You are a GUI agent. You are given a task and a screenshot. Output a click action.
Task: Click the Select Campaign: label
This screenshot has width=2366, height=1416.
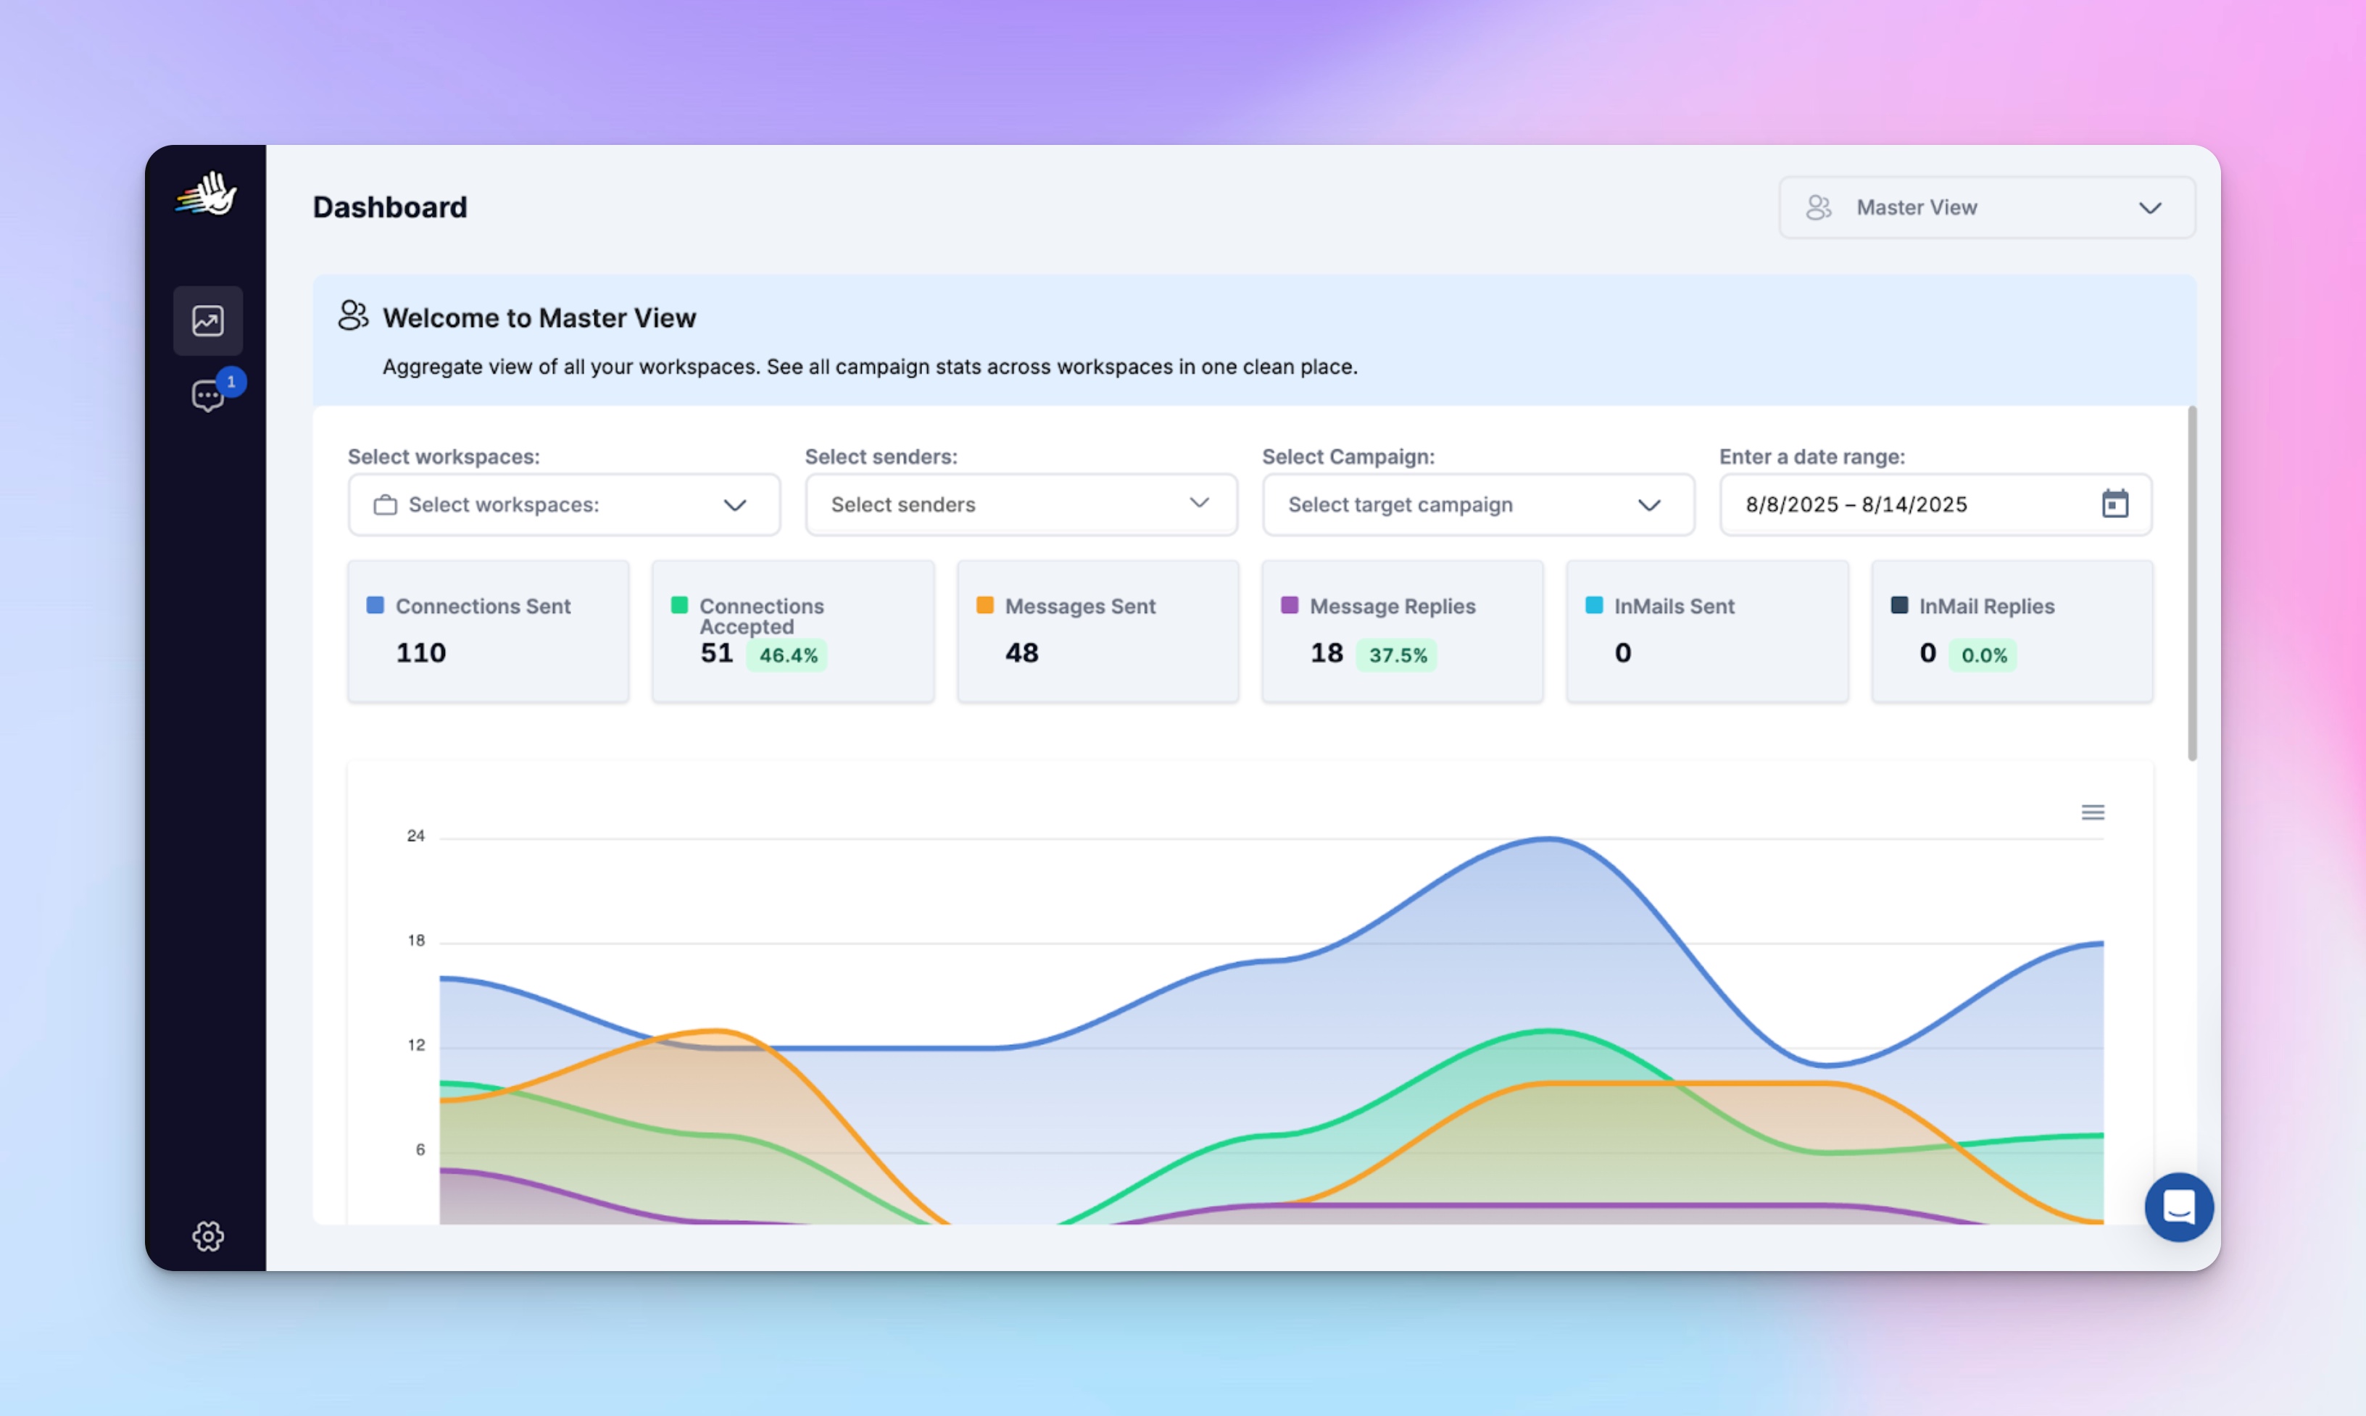pyautogui.click(x=1348, y=456)
